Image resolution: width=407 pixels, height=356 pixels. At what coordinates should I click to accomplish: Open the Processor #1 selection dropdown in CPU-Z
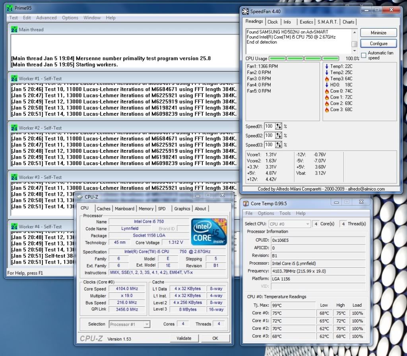pos(129,324)
